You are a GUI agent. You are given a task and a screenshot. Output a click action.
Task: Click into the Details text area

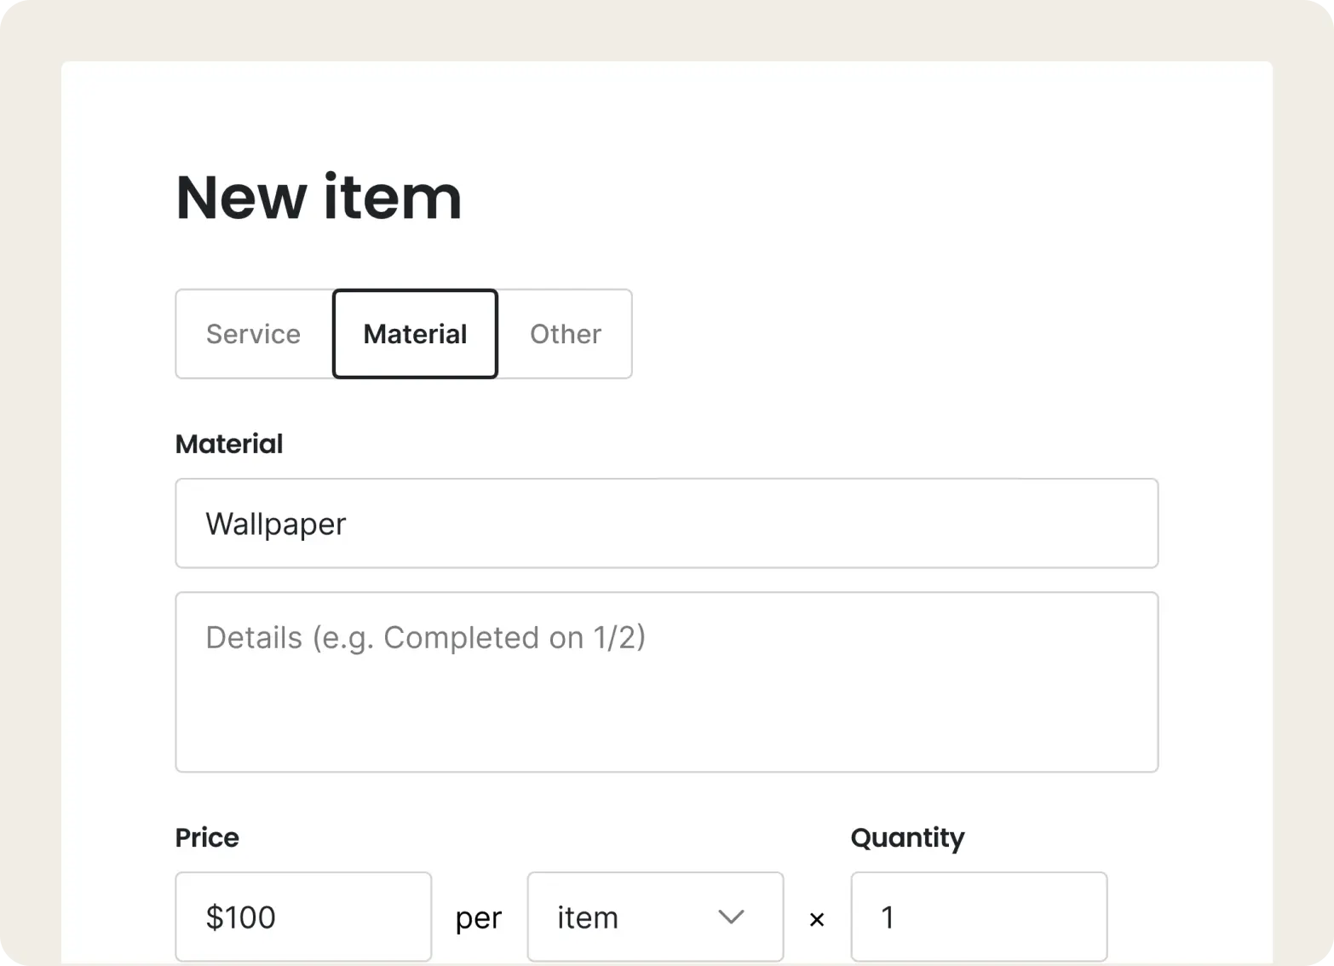pyautogui.click(x=666, y=707)
